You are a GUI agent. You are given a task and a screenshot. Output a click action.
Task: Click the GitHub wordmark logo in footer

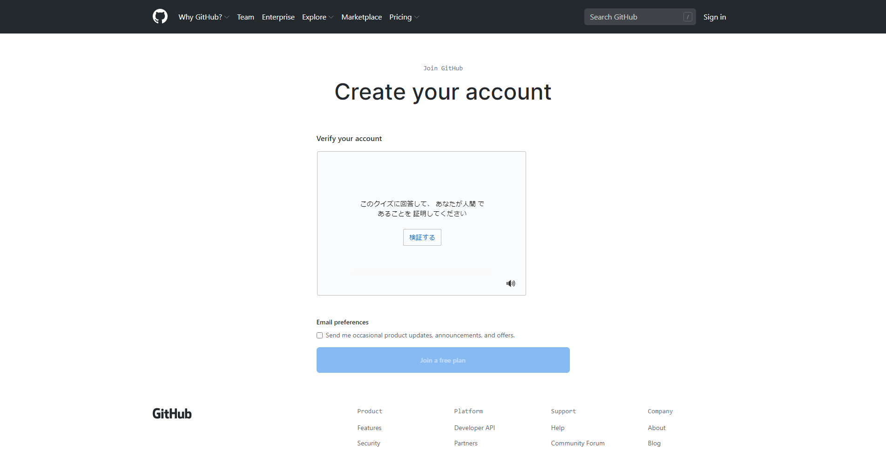click(x=172, y=413)
